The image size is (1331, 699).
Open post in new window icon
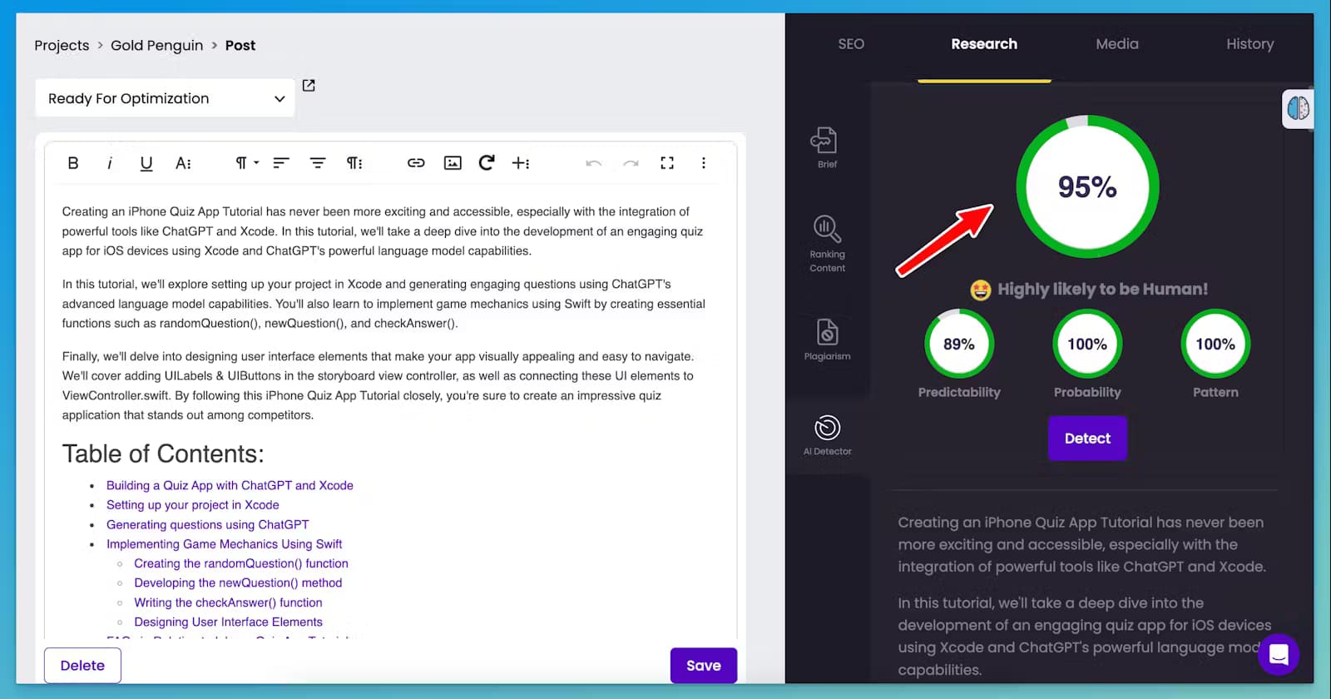click(309, 85)
